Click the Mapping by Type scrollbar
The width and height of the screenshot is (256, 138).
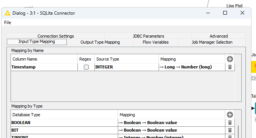coord(238,132)
